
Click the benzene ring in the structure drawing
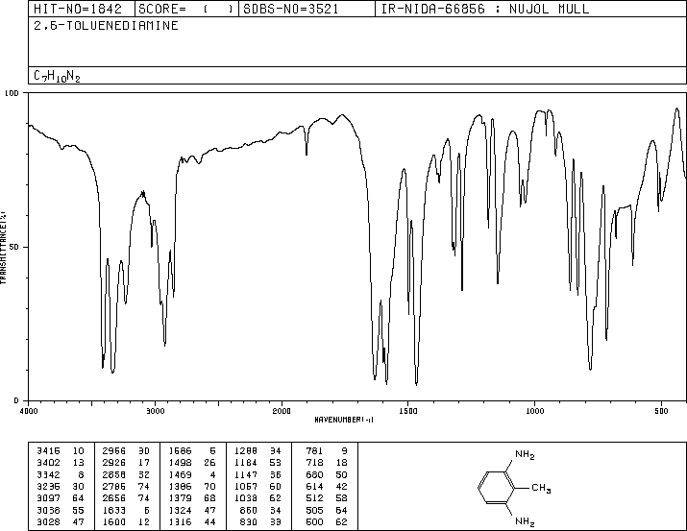tap(497, 487)
